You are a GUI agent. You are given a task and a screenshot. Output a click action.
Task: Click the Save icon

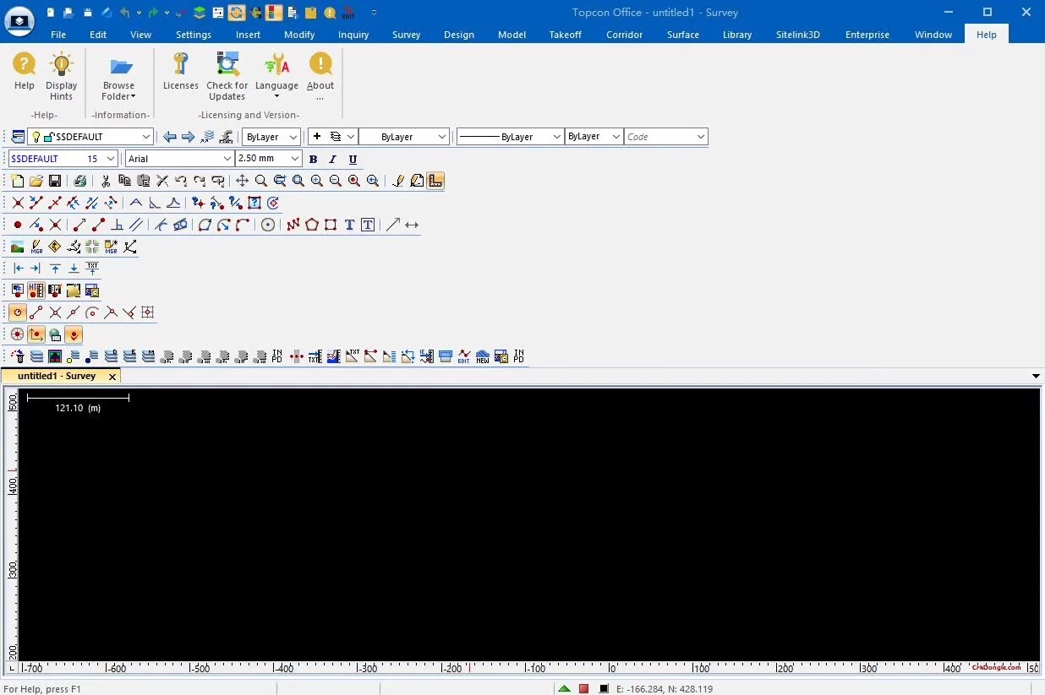(54, 180)
